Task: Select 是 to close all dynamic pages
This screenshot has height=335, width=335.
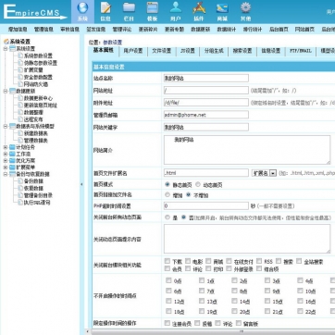Action: tap(167, 217)
